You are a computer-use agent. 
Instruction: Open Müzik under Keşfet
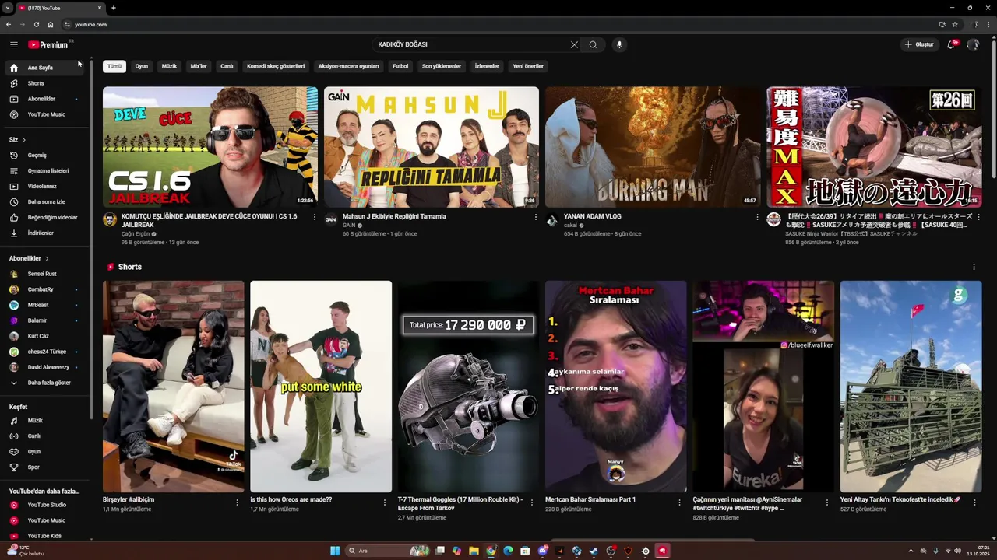[x=44, y=420]
